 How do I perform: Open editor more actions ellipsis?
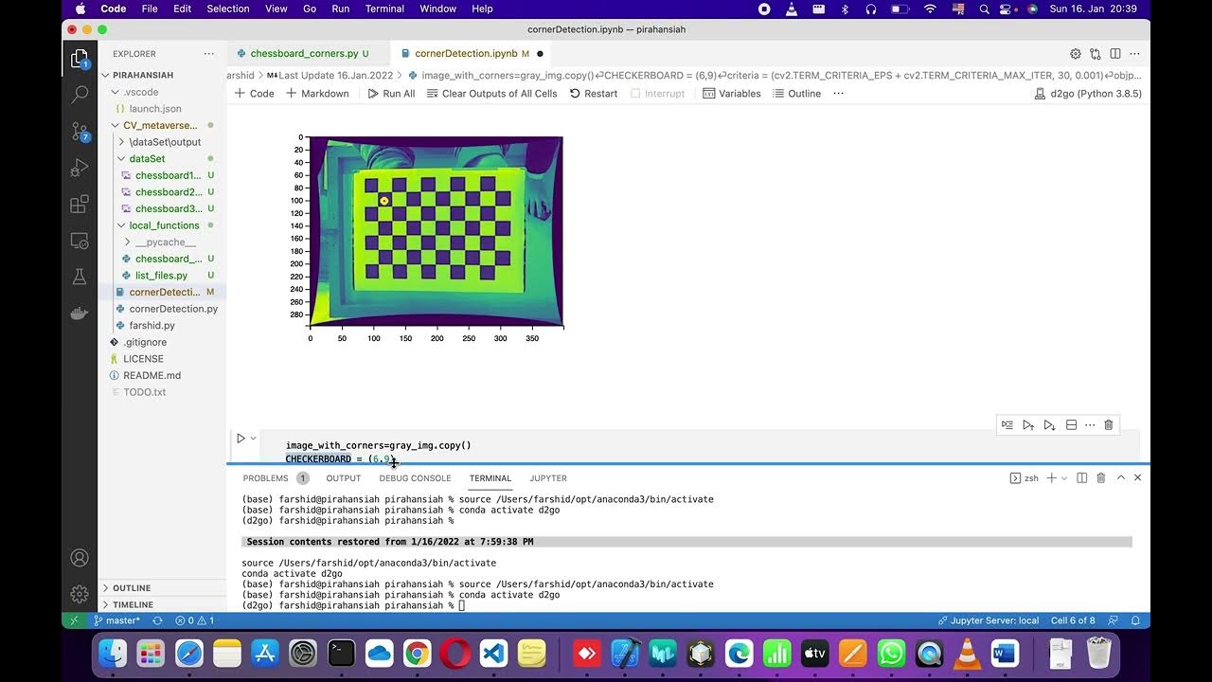tap(1134, 54)
